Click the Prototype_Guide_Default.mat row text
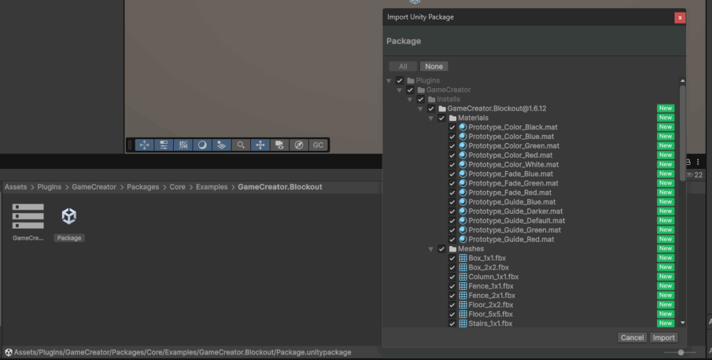The image size is (712, 360). [x=517, y=220]
